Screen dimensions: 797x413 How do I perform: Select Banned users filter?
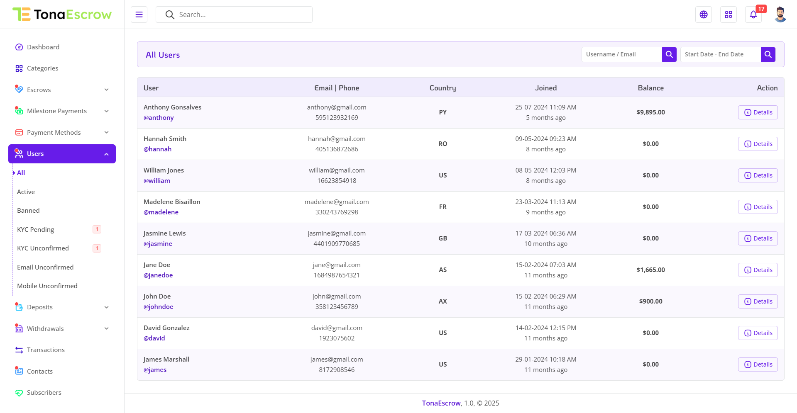coord(28,211)
